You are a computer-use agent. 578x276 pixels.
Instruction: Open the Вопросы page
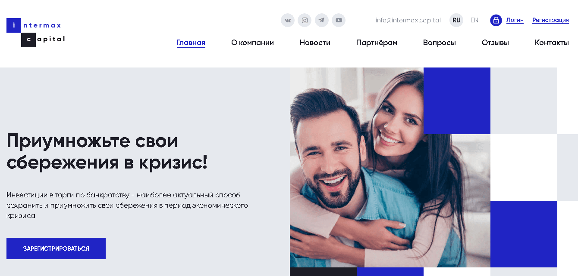pyautogui.click(x=440, y=43)
